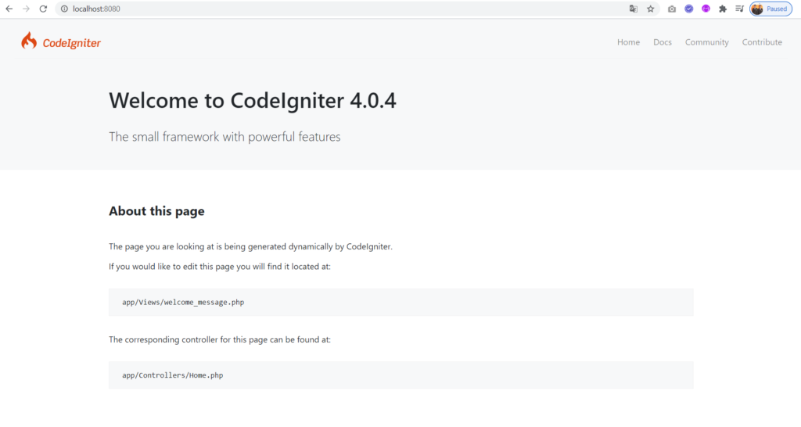Screen dimensions: 801x427
Task: Click the camera screenshot extension icon
Action: (672, 9)
